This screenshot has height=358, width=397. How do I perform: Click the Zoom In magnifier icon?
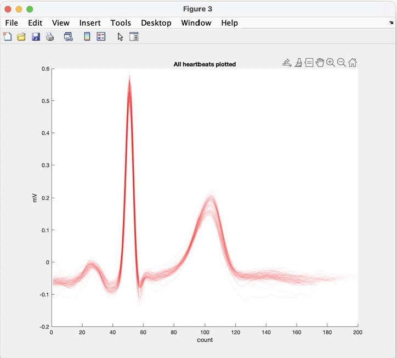pyautogui.click(x=331, y=63)
